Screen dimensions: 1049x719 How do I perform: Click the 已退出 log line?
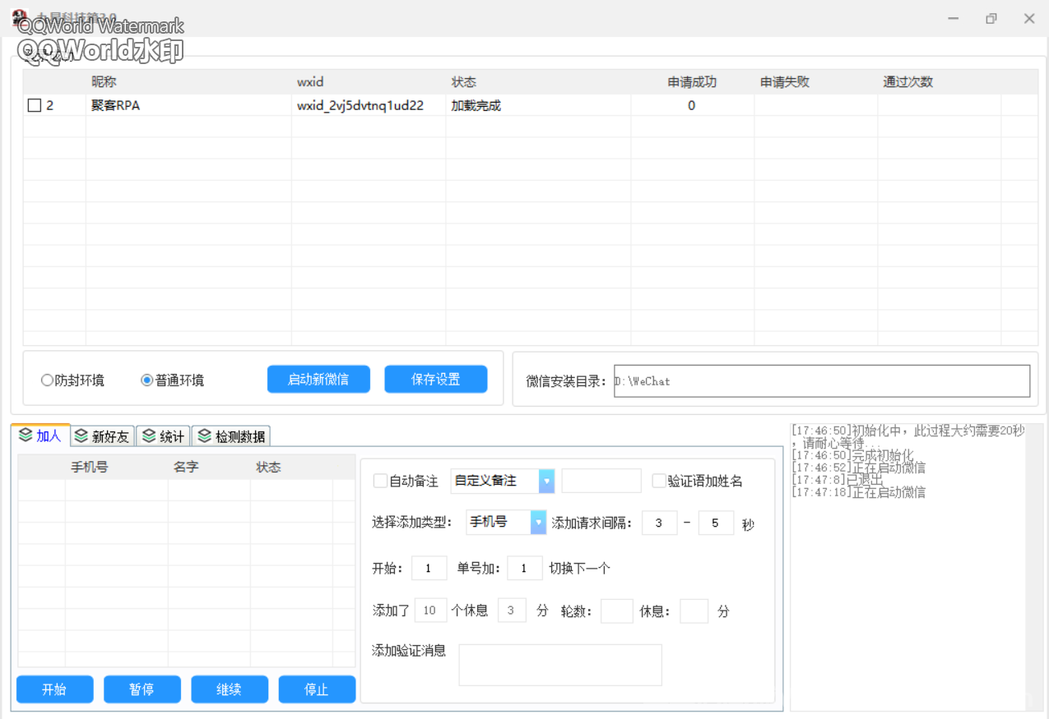coord(838,480)
